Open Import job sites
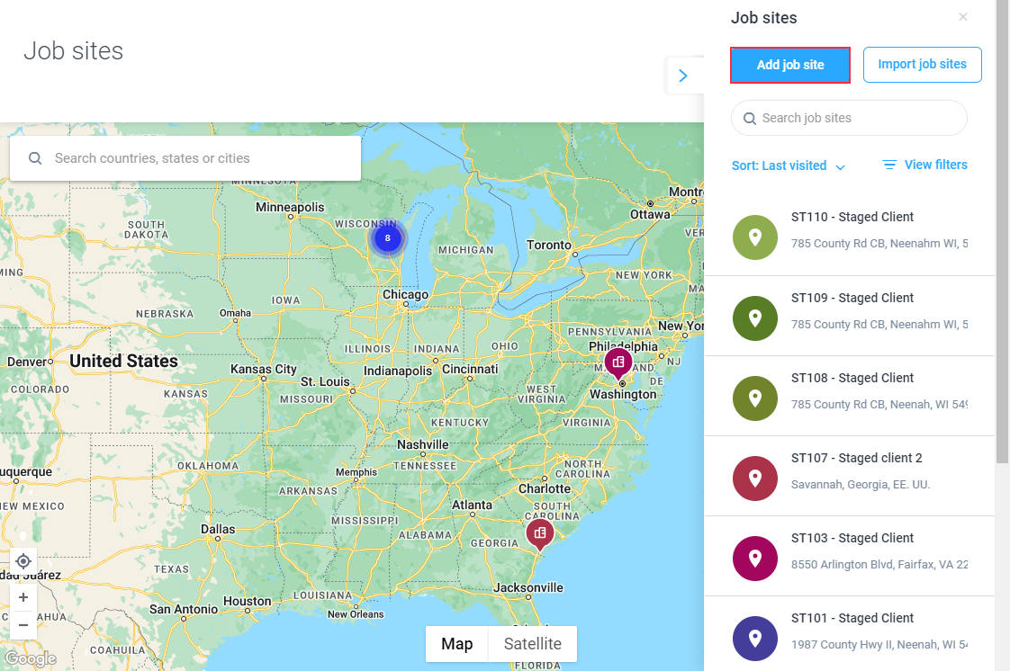Image resolution: width=1010 pixels, height=671 pixels. (x=922, y=64)
